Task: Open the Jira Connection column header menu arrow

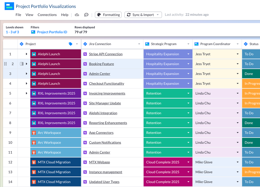Action: click(x=139, y=44)
